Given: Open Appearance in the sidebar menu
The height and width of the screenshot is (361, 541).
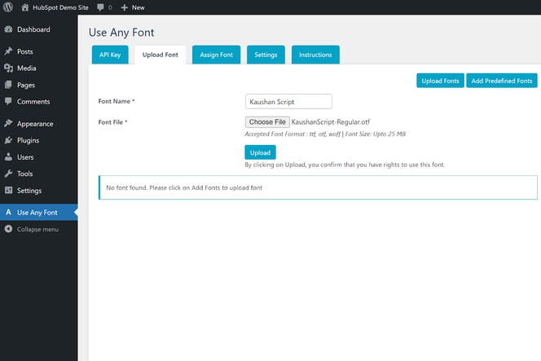Looking at the screenshot, I should tap(35, 124).
